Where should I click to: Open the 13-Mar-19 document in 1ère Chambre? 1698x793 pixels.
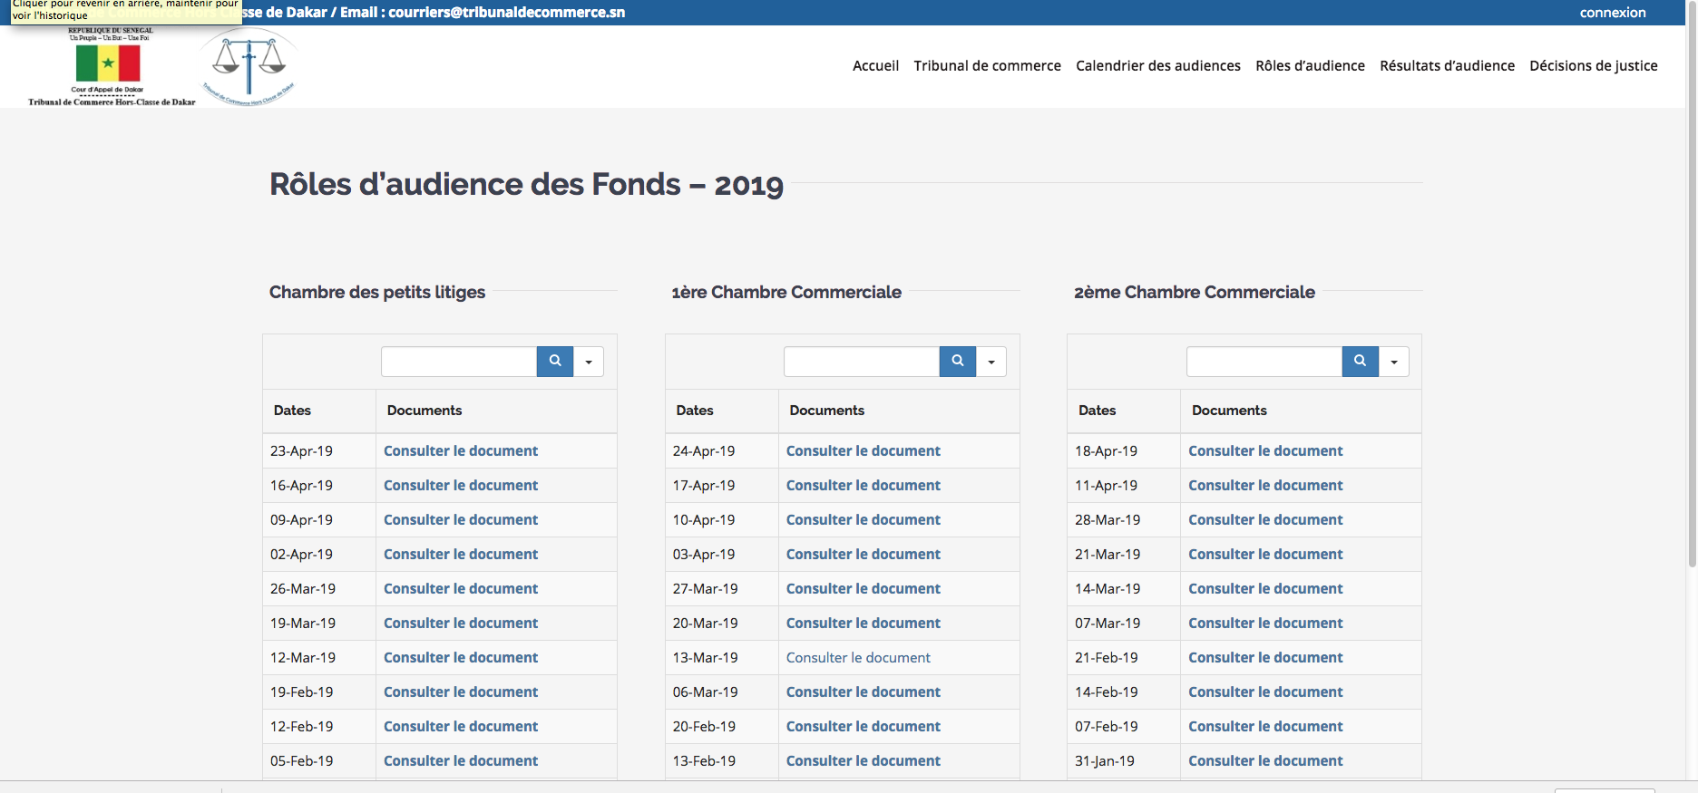(x=858, y=658)
